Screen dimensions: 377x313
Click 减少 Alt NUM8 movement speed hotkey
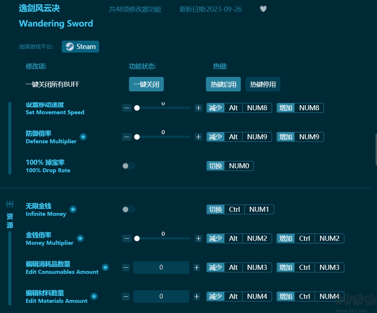(239, 108)
